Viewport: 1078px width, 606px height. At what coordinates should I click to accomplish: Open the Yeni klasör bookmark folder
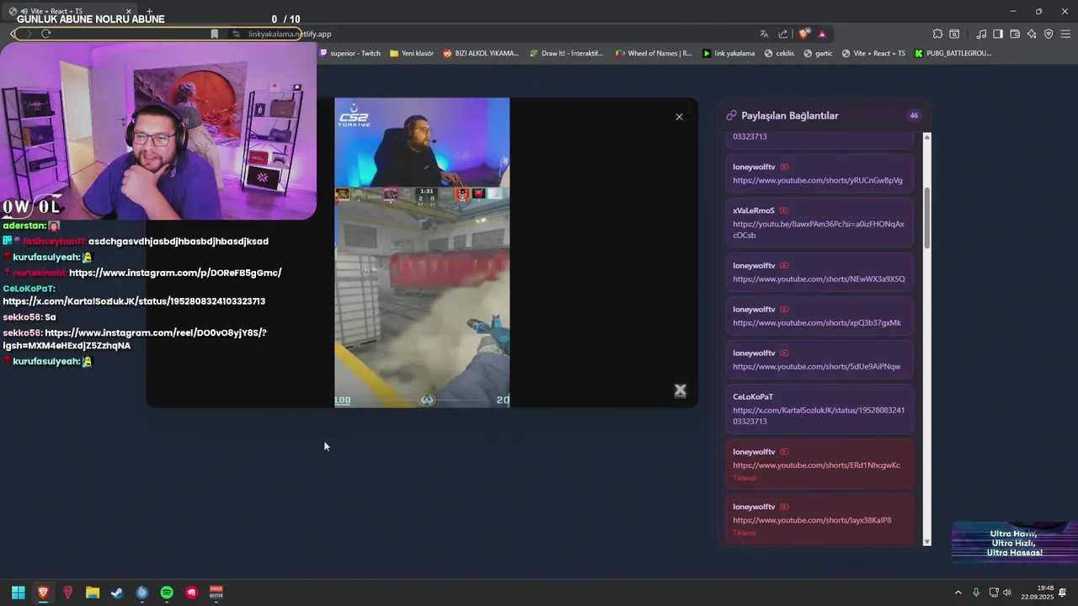click(412, 53)
